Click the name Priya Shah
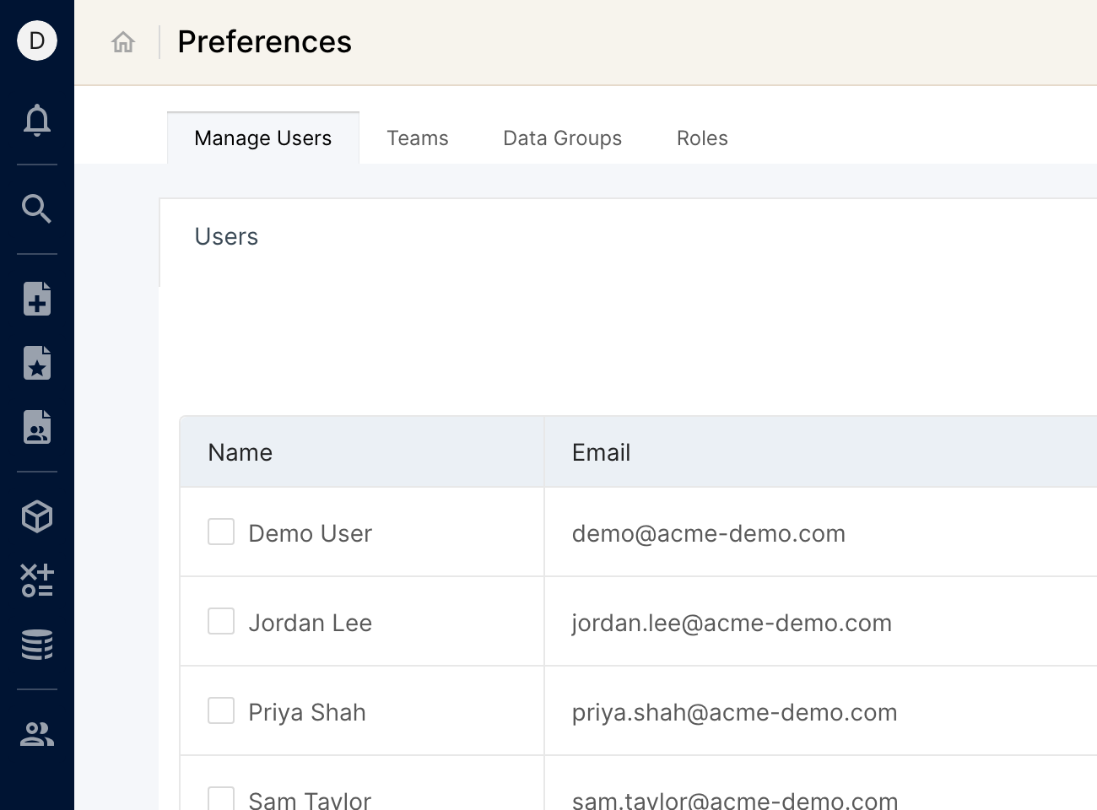 pyautogui.click(x=307, y=712)
